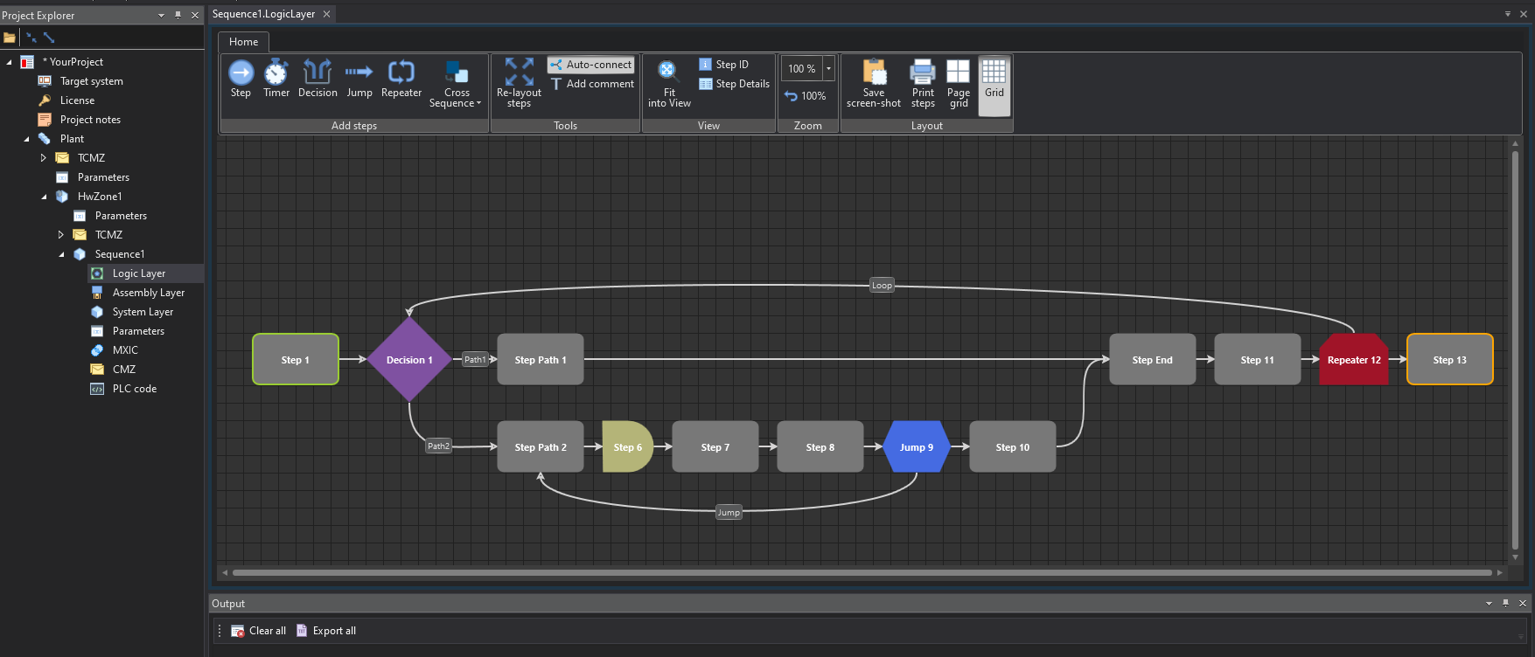Toggle the Page grid
Image resolution: width=1535 pixels, height=657 pixels.
pos(959,84)
